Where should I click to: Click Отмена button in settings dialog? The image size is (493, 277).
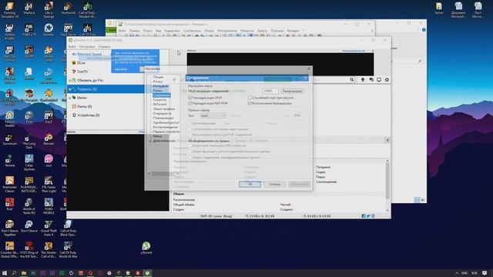point(274,184)
